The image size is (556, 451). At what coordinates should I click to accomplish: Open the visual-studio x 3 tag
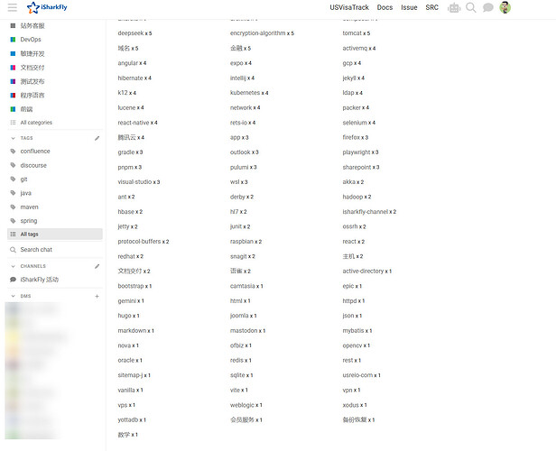point(139,182)
